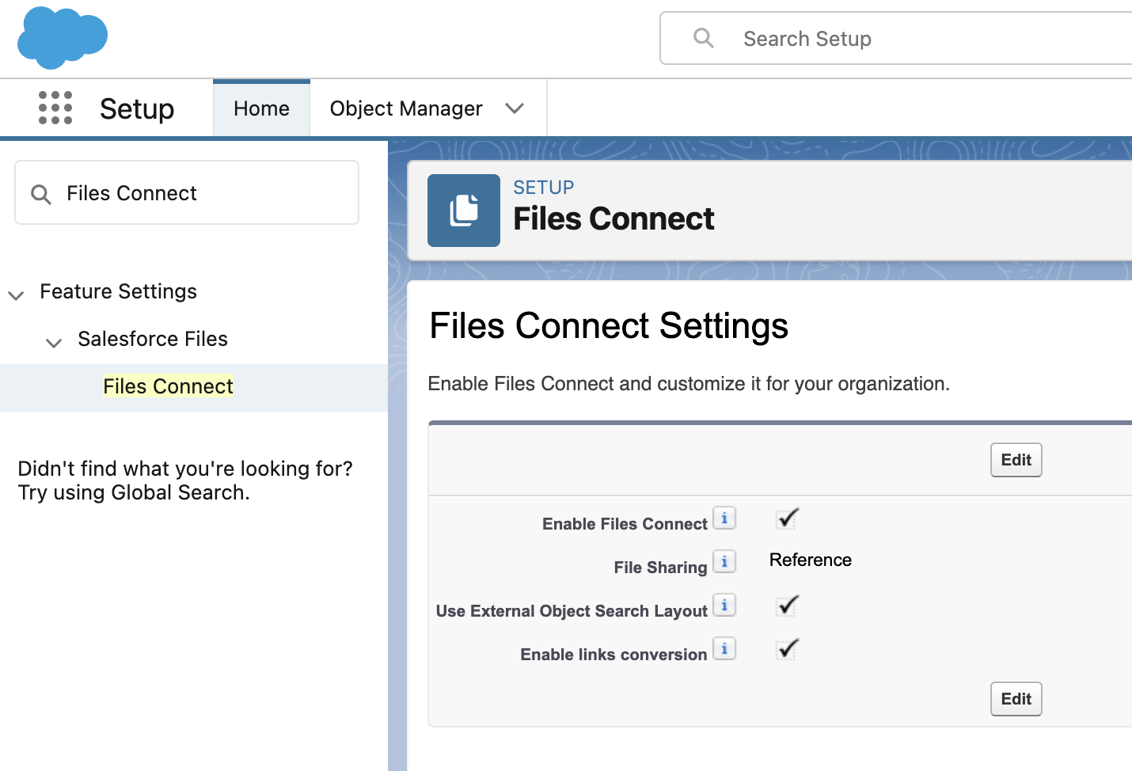1132x771 pixels.
Task: Click the magnifier icon in Search Setup bar
Action: (x=703, y=38)
